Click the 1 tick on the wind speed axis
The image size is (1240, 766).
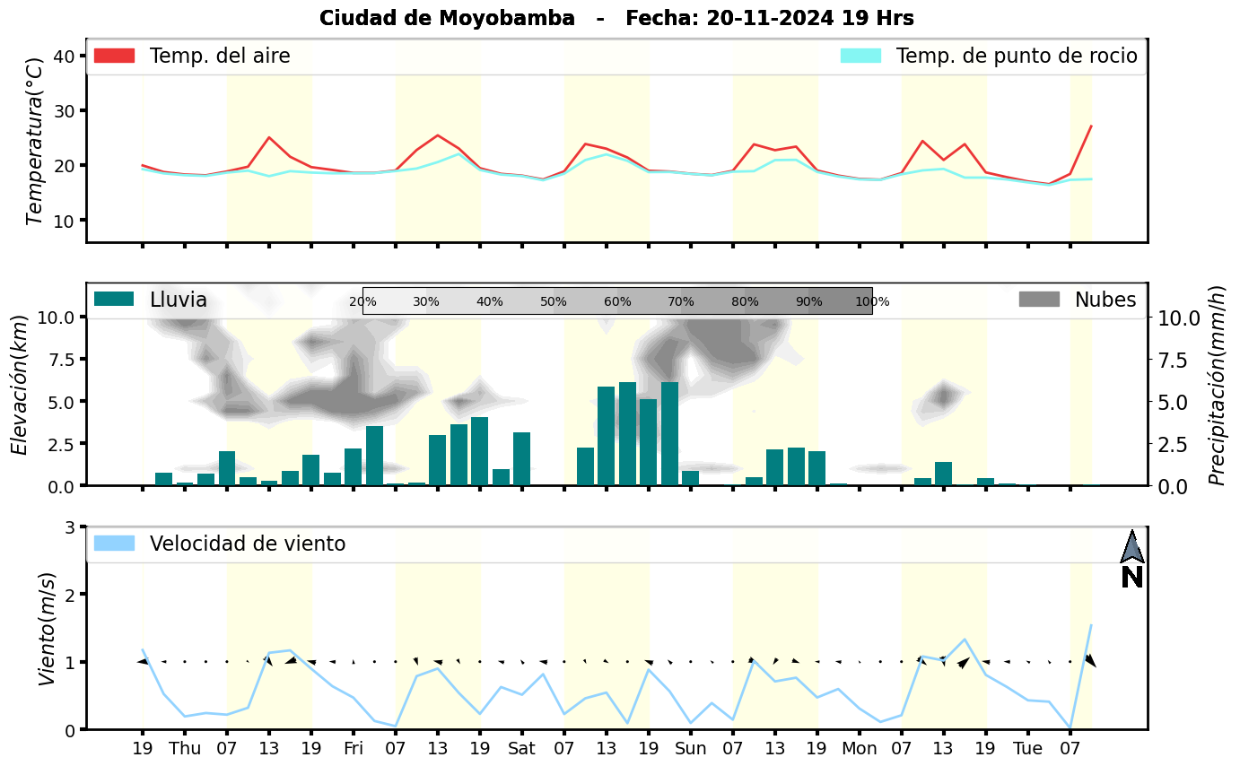[70, 663]
